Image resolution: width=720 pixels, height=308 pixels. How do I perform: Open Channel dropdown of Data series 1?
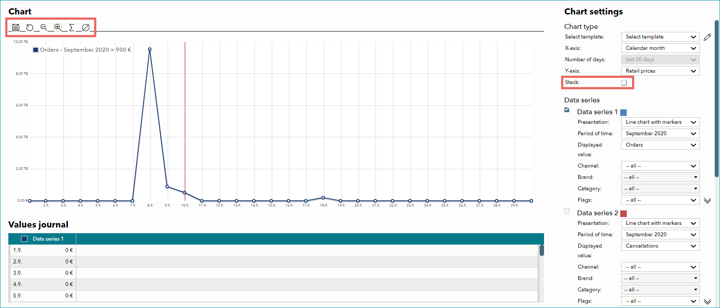point(660,166)
